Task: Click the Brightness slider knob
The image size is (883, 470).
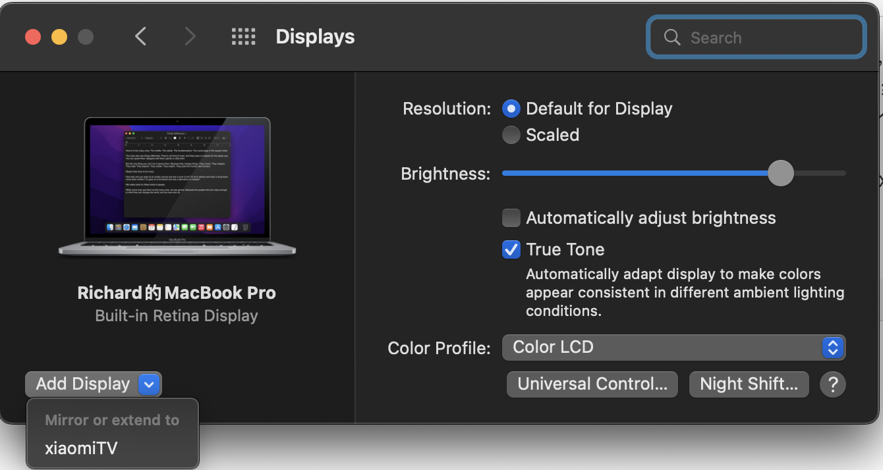Action: [781, 173]
